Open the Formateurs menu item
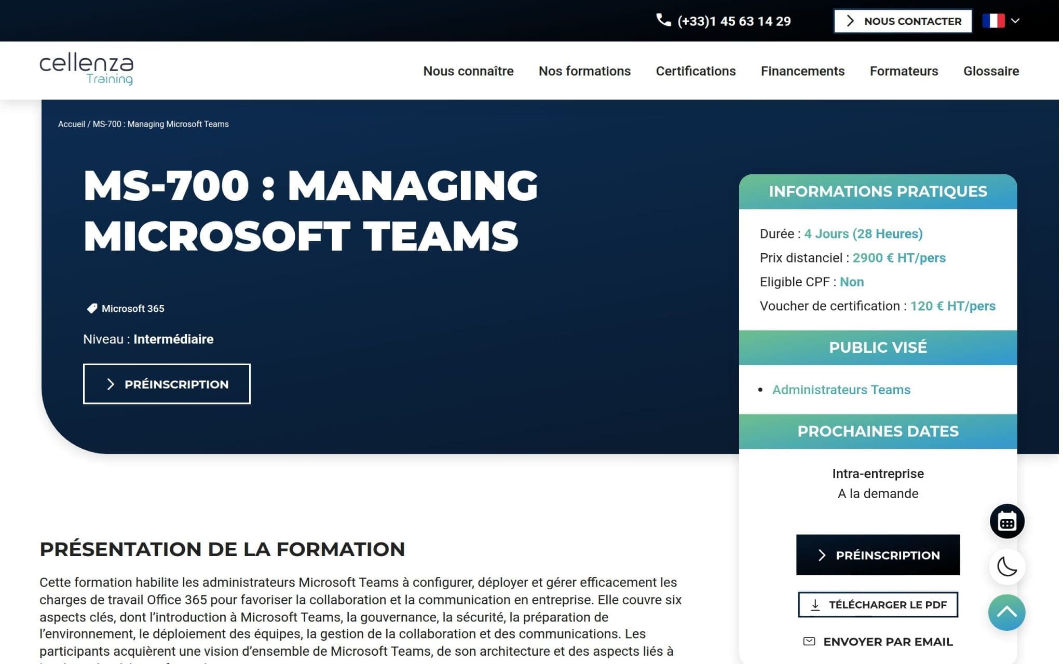The width and height of the screenshot is (1063, 664). pyautogui.click(x=904, y=71)
